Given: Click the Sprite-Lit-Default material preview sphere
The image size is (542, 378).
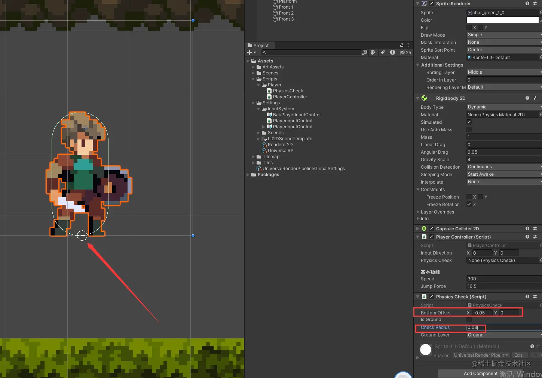Looking at the screenshot, I should point(426,350).
